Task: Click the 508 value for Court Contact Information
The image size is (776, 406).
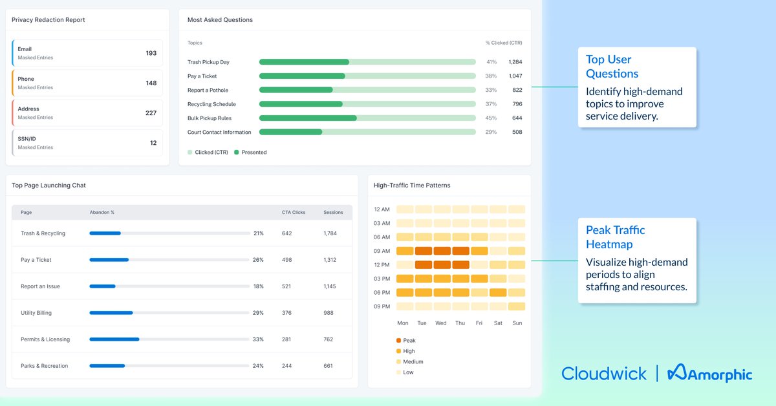Action: click(517, 132)
